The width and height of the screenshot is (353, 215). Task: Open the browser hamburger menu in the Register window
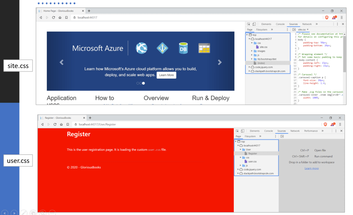click(340, 124)
